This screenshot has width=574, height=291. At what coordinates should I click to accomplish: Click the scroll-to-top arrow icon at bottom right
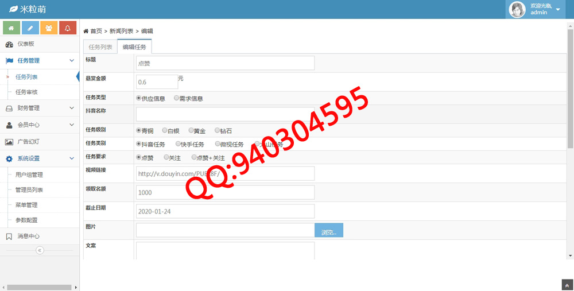pyautogui.click(x=567, y=285)
